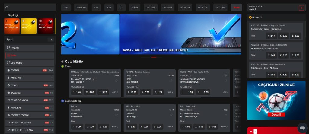Image resolution: width=309 pixels, height=134 pixels.
Task: Select odds 2.05 for Celta Vigo
Action: pyautogui.click(x=158, y=127)
